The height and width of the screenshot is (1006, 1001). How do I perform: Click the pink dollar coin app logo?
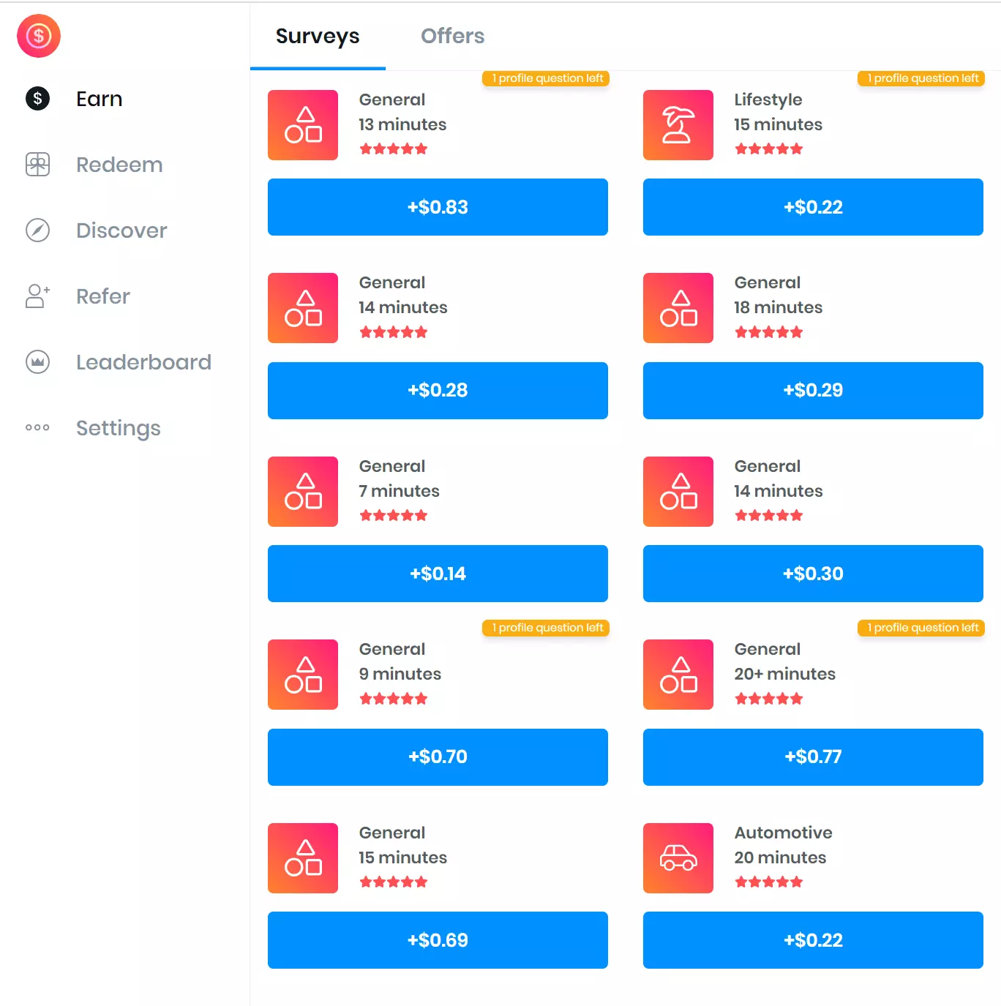(x=39, y=36)
